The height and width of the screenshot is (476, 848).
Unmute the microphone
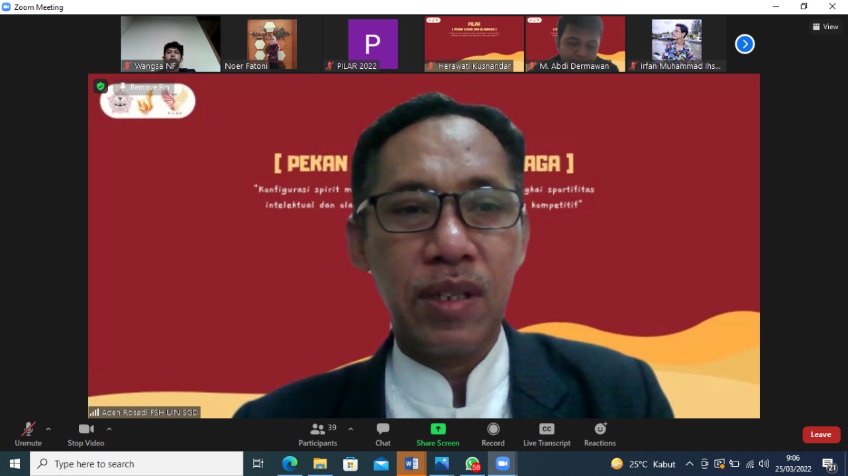[x=28, y=434]
